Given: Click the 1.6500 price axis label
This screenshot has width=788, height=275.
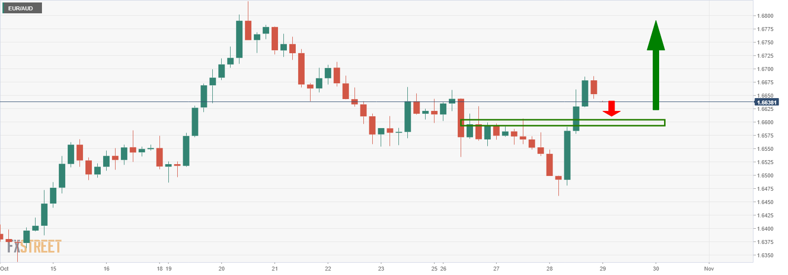Looking at the screenshot, I should [x=765, y=175].
